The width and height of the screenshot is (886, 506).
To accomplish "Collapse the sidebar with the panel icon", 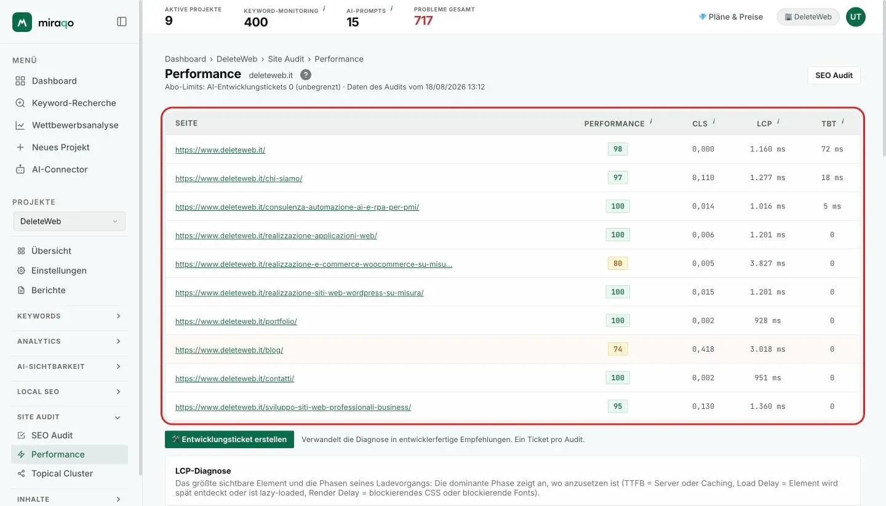I will (122, 22).
